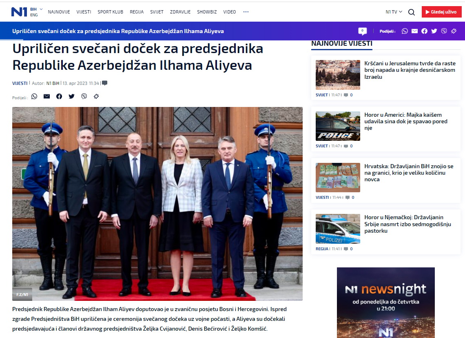Click comment icon next to article date
Image resolution: width=465 pixels, height=338 pixels.
[x=105, y=83]
